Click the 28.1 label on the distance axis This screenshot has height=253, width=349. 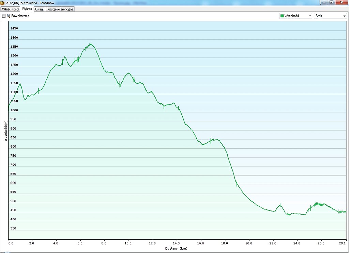[x=343, y=243]
